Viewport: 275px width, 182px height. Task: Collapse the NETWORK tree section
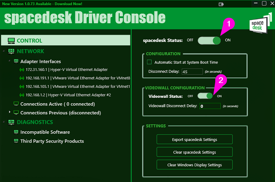click(x=4, y=51)
